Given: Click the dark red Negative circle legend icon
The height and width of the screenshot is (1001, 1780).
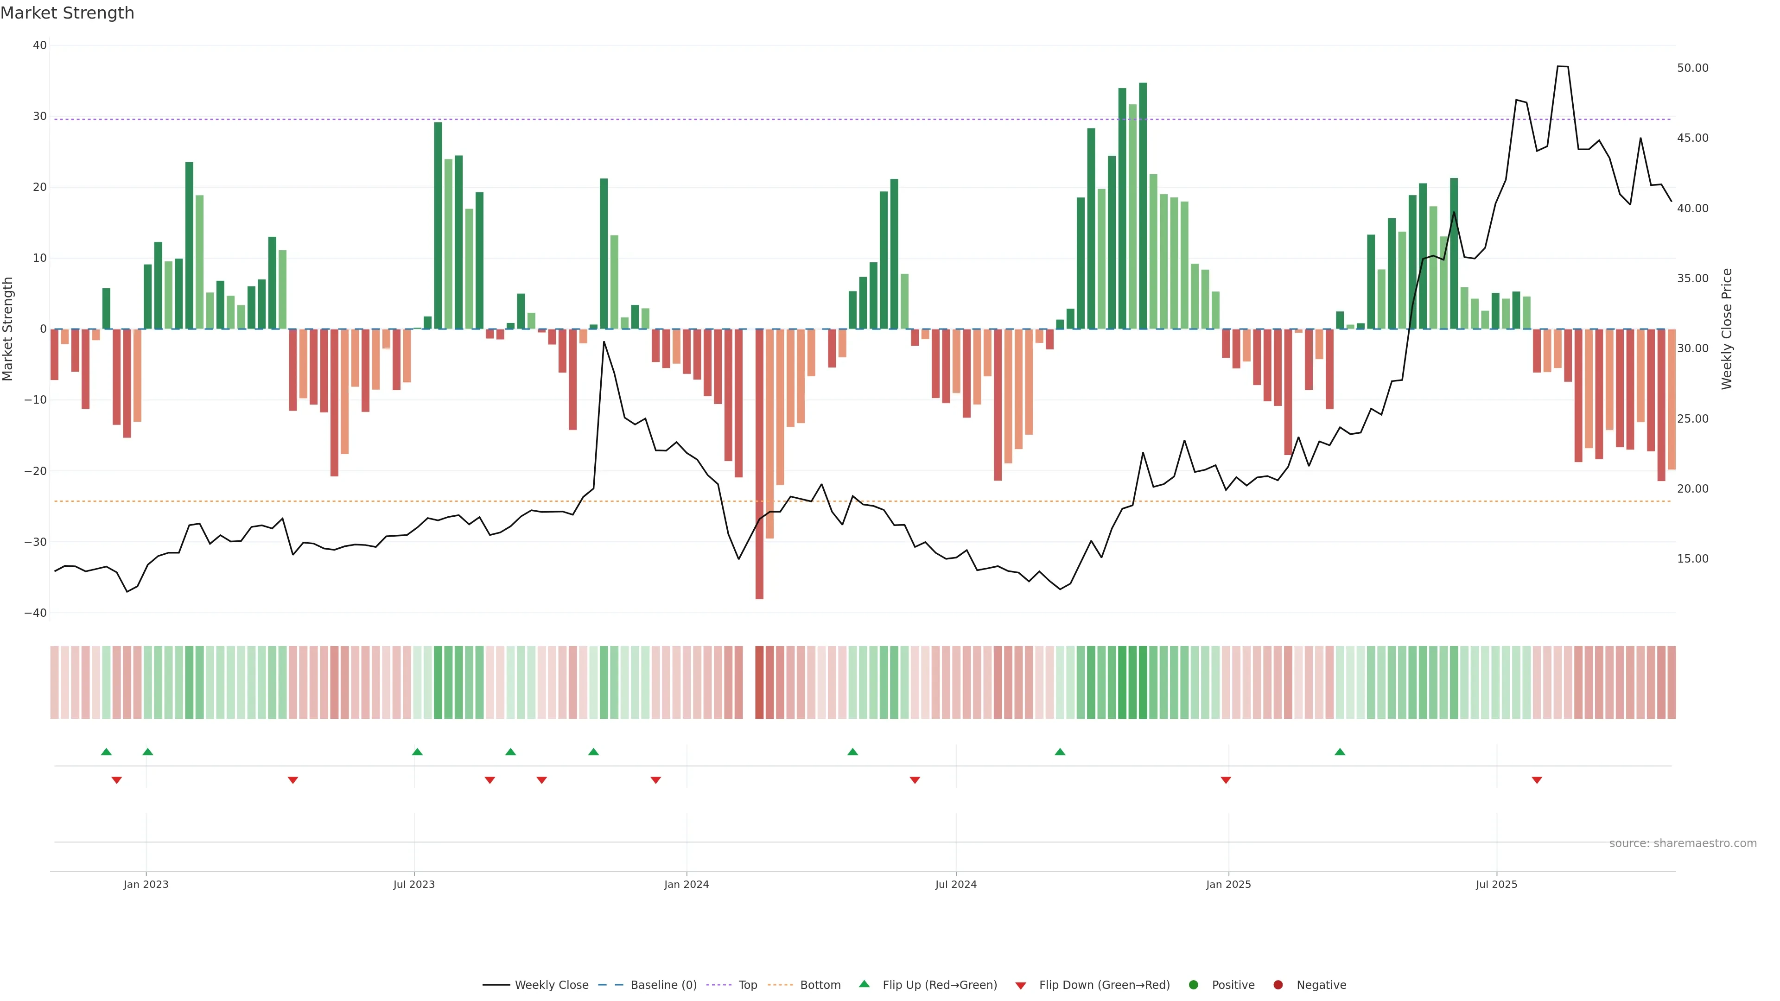Looking at the screenshot, I should [1278, 984].
